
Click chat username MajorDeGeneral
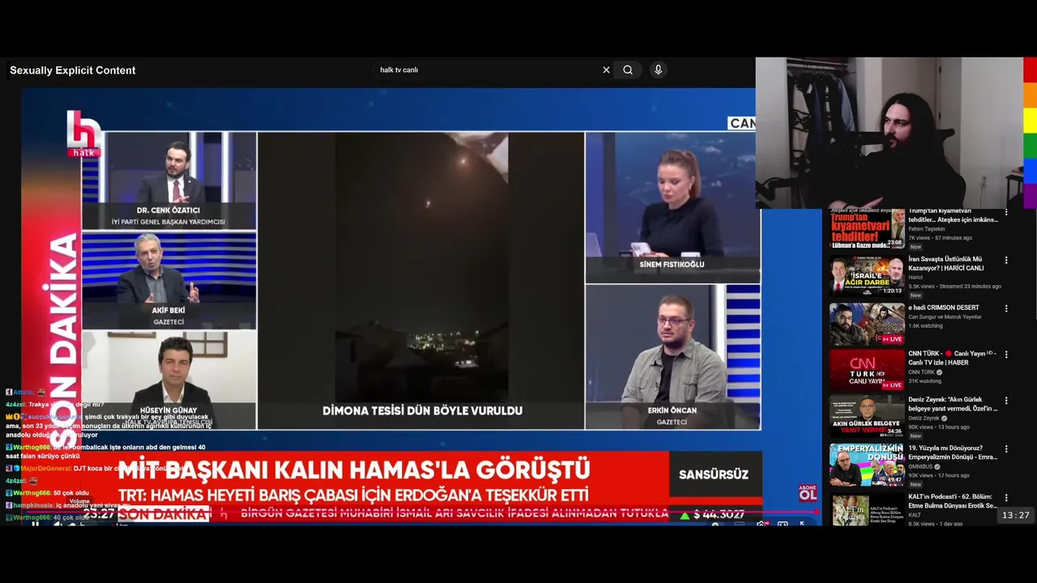tap(46, 469)
